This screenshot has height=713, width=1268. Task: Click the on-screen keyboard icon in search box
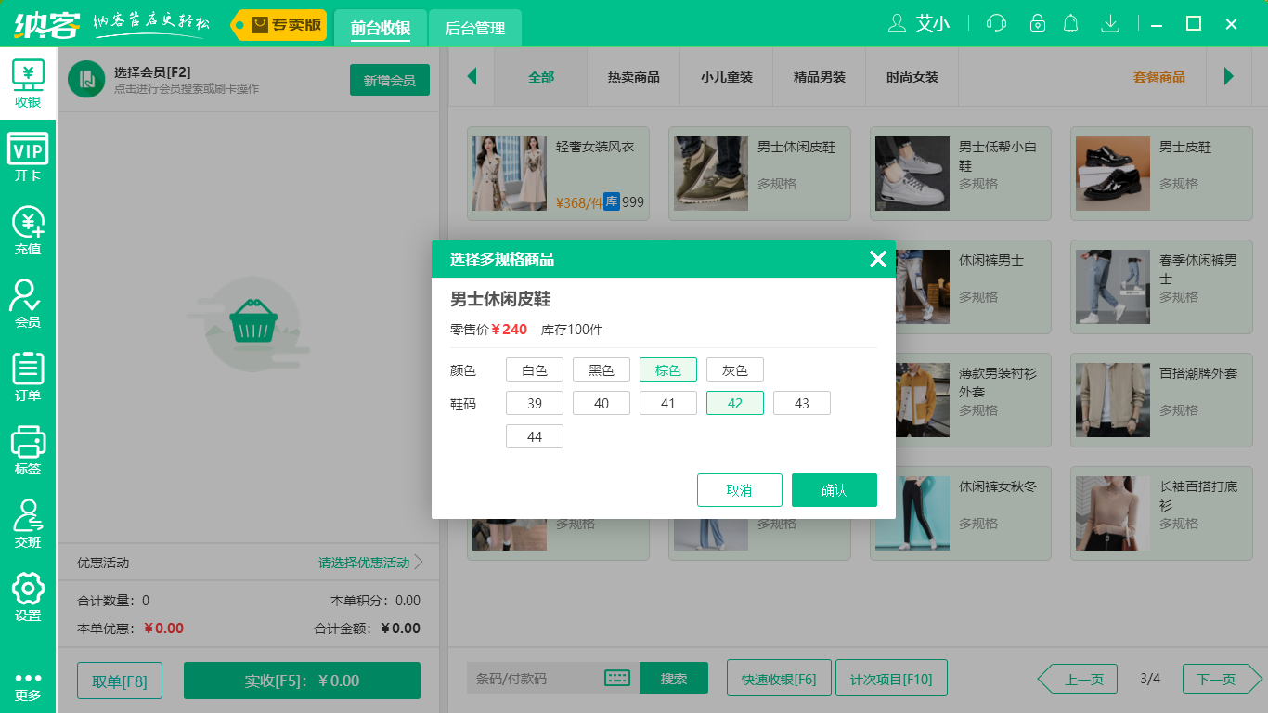click(x=617, y=678)
